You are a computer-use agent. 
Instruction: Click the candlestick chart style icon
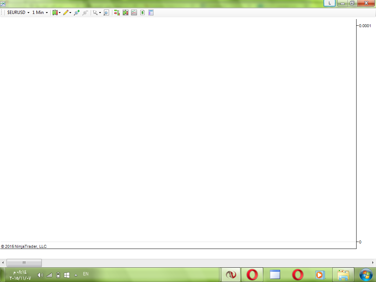pos(55,12)
